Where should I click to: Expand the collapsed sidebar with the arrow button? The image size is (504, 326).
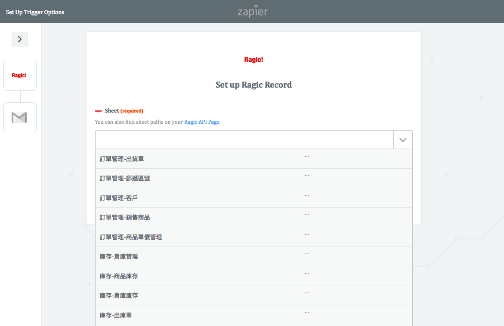20,40
